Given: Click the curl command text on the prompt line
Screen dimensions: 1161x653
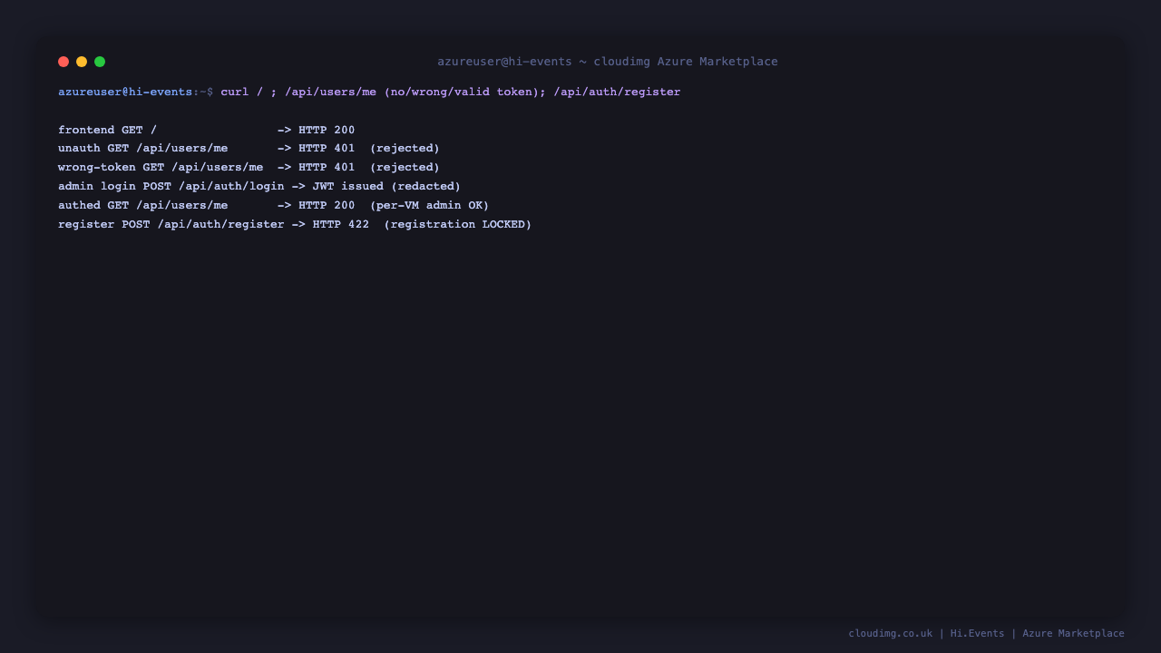Looking at the screenshot, I should tap(450, 92).
